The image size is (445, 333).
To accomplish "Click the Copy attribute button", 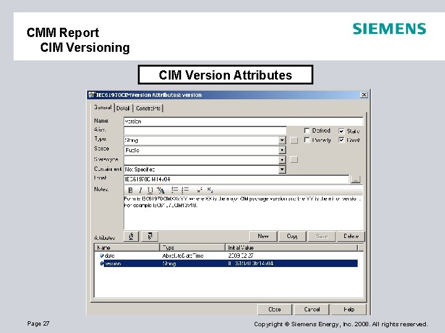I will [292, 236].
